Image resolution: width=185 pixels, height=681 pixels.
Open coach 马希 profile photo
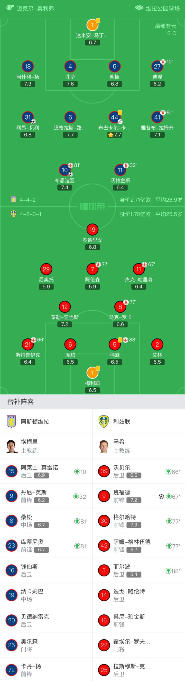click(x=104, y=446)
